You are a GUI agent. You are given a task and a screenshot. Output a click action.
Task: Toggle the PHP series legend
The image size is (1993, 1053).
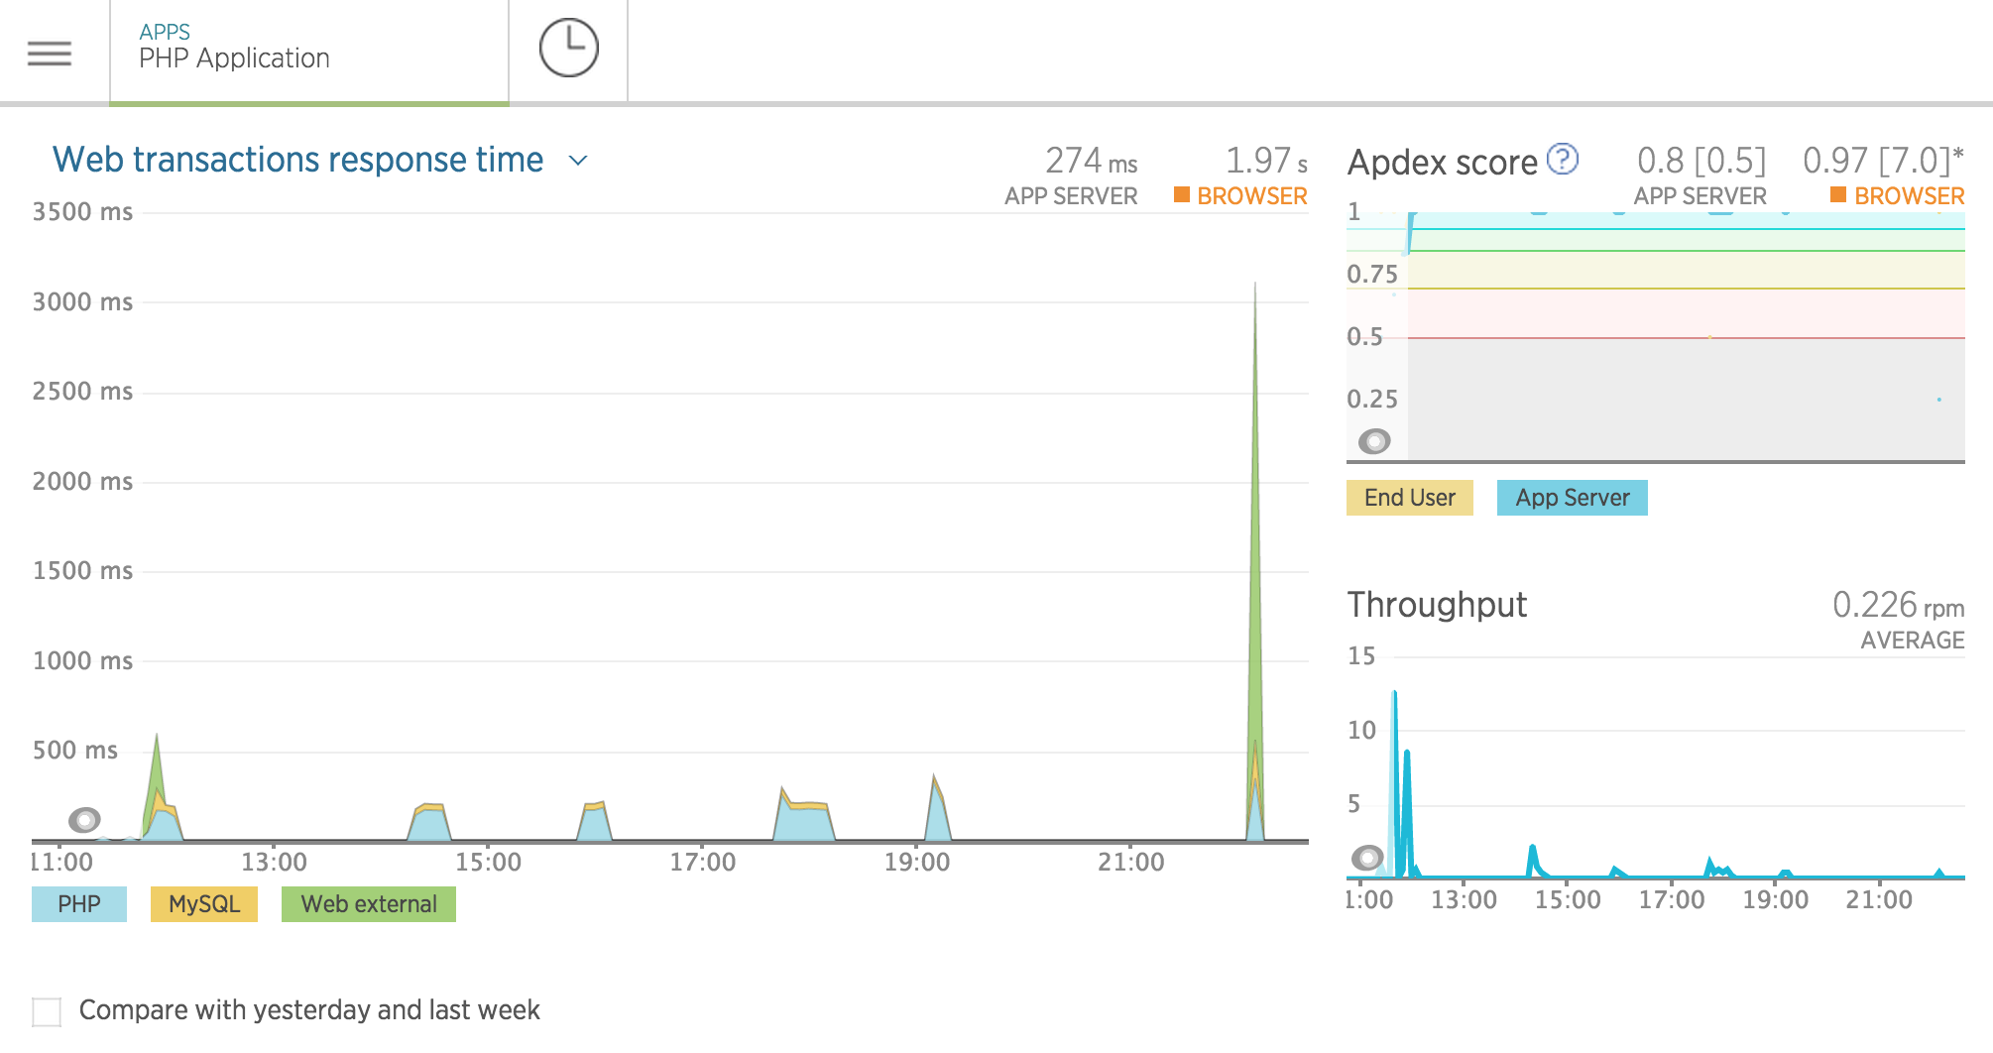point(78,903)
